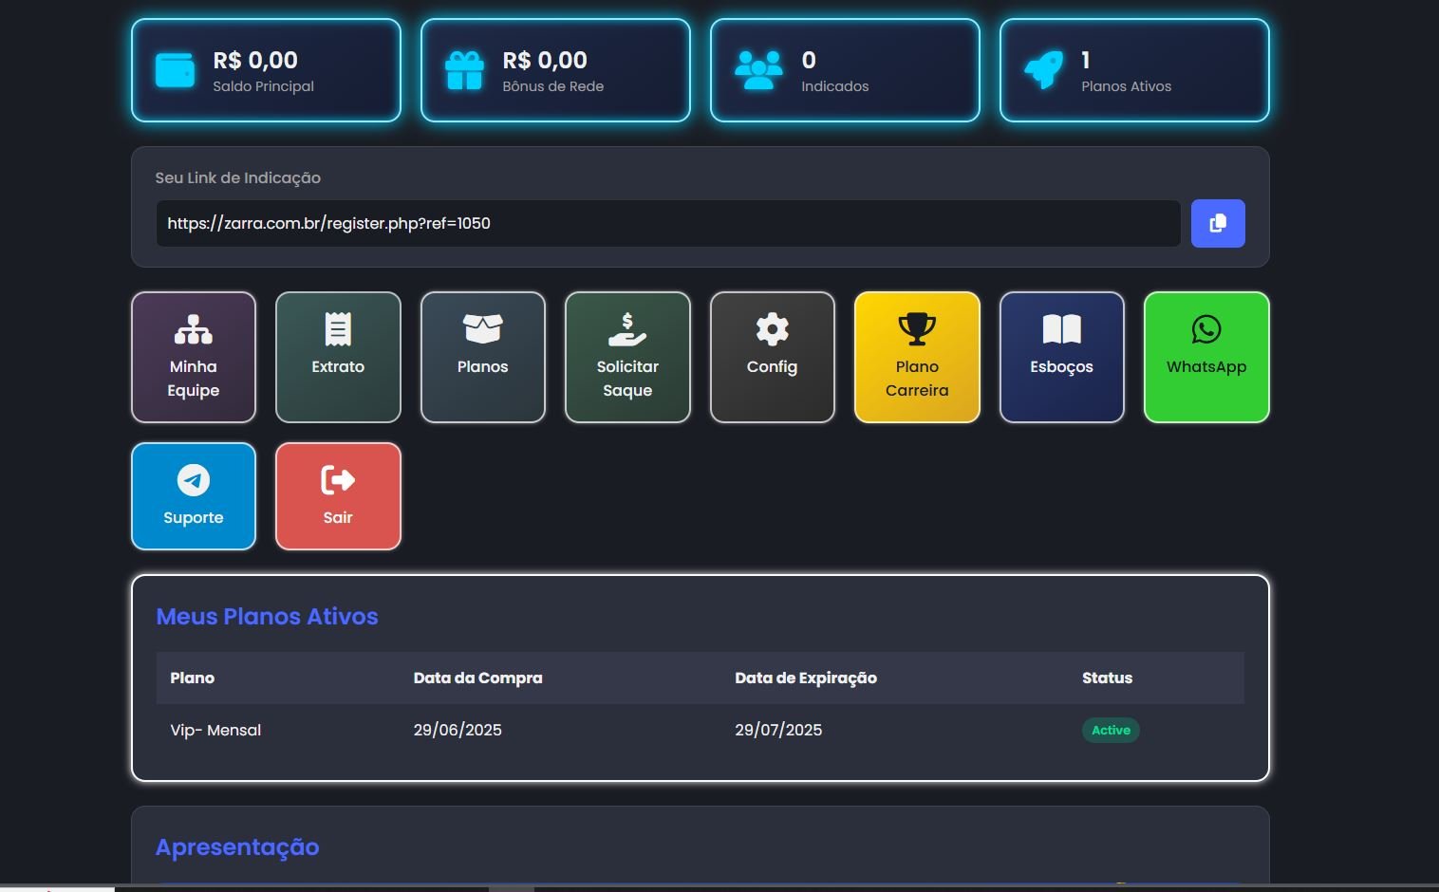1439x892 pixels.
Task: Click the Apresentação section heading
Action: pos(237,846)
